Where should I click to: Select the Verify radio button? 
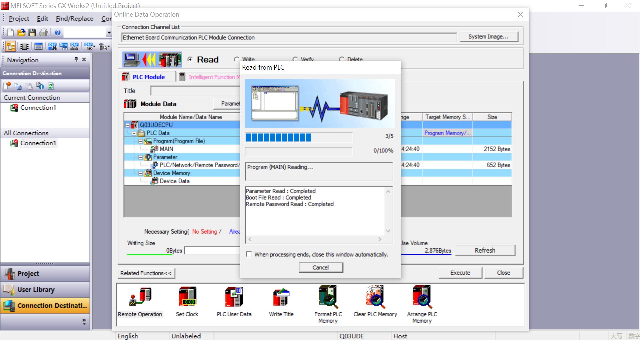[295, 59]
